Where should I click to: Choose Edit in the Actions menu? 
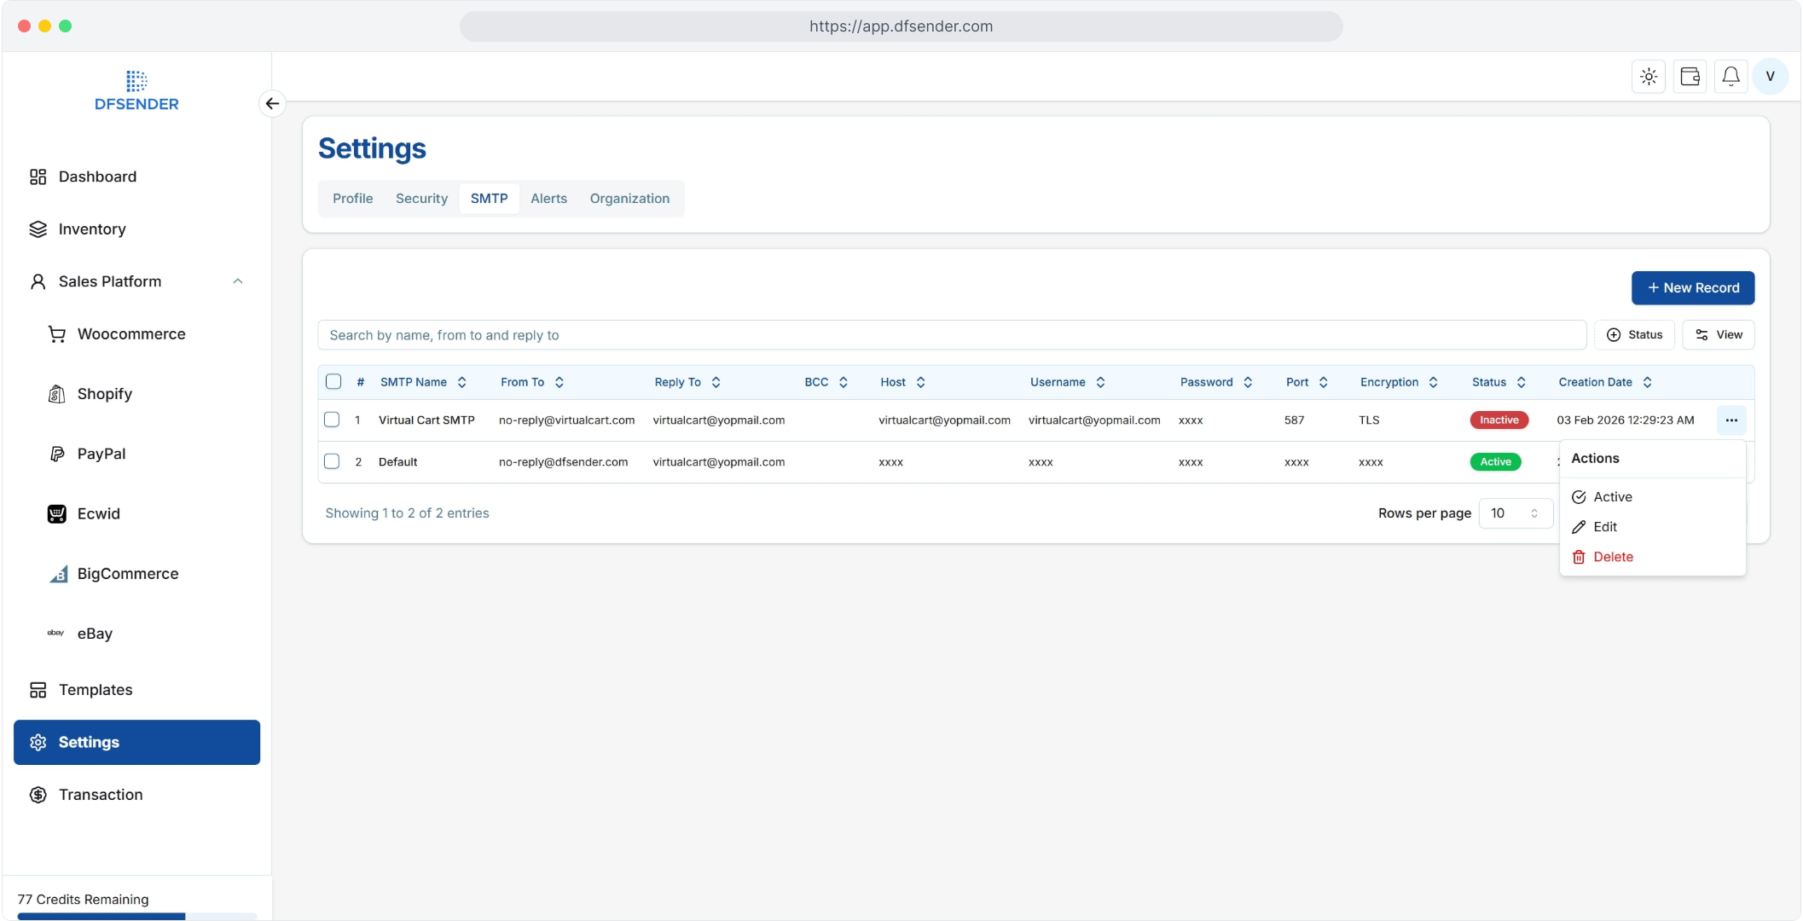point(1604,527)
